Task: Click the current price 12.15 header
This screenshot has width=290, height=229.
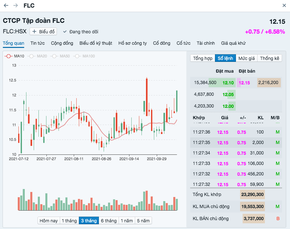Action: pos(277,22)
